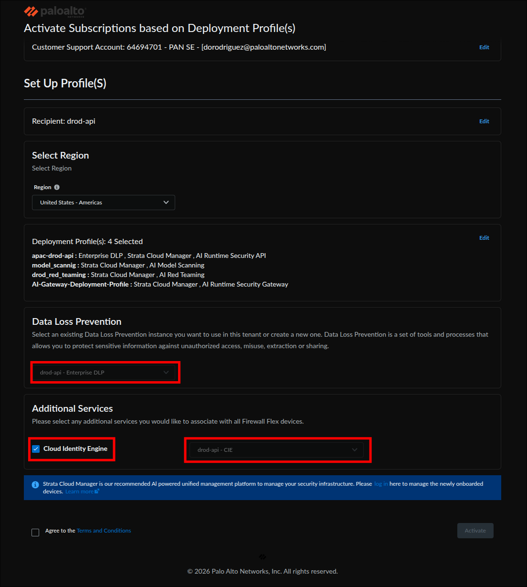The height and width of the screenshot is (587, 527).
Task: Click the Data Loss Prevention heading
Action: [x=77, y=321]
